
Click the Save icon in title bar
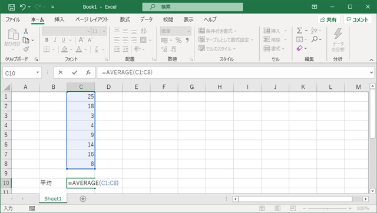pyautogui.click(x=11, y=7)
